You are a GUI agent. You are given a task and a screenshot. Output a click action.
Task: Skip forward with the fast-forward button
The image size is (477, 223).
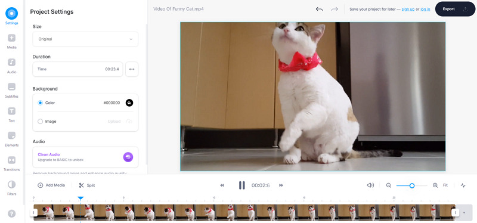281,185
